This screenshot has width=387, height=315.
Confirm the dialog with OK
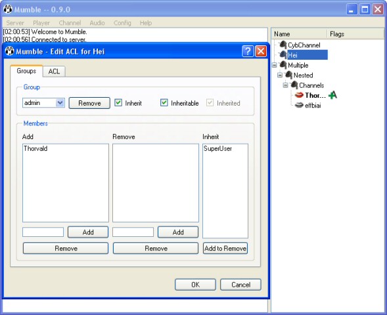coord(195,285)
